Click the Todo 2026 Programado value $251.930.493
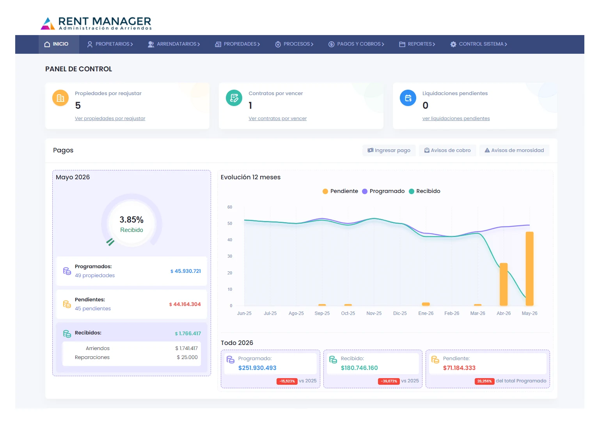The width and height of the screenshot is (598, 421). 257,368
